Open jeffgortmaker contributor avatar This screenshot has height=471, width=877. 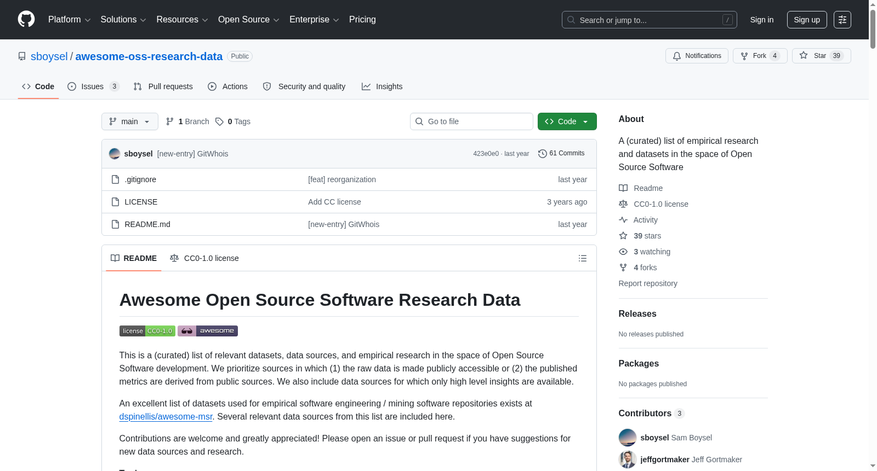click(628, 460)
